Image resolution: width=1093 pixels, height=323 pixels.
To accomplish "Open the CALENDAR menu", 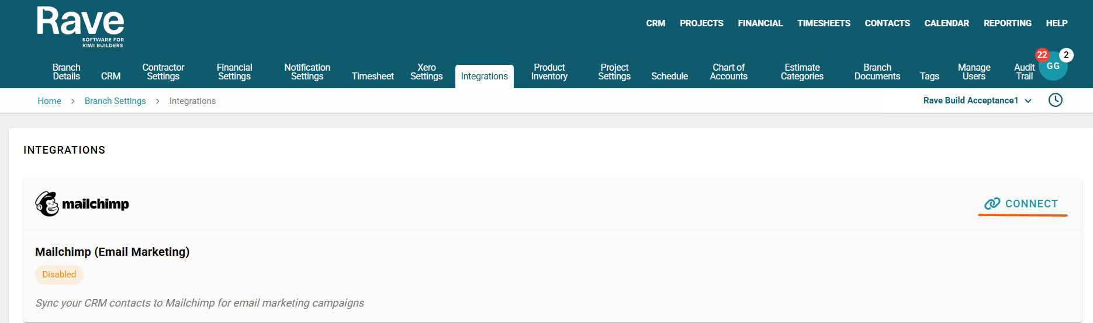I will click(947, 23).
